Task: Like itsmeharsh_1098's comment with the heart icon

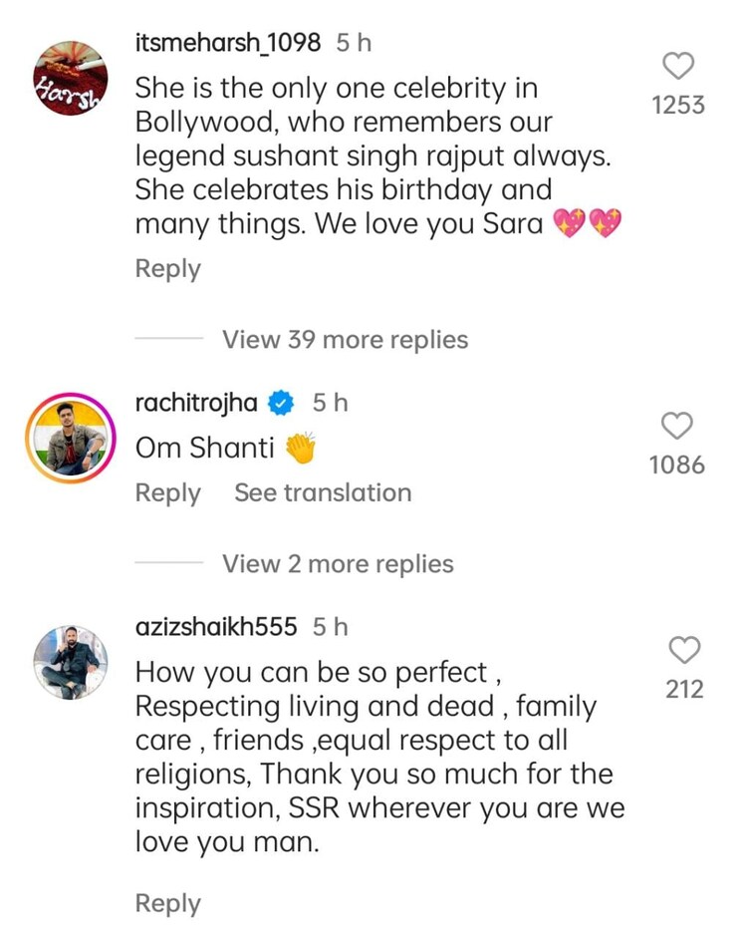Action: point(677,66)
